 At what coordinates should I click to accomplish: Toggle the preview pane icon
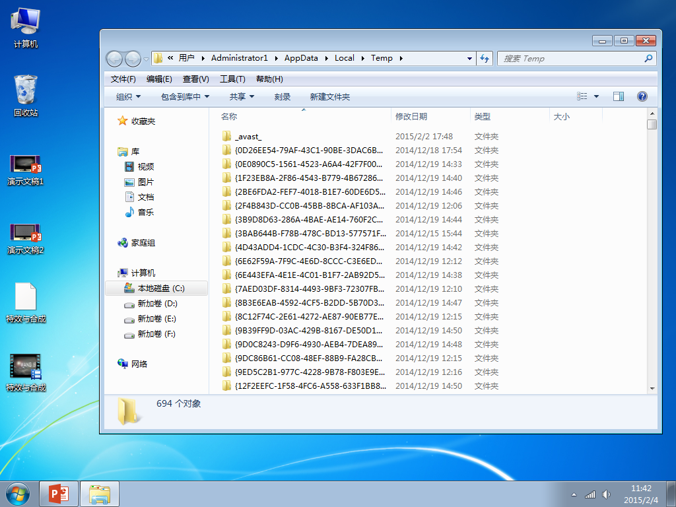tap(619, 96)
